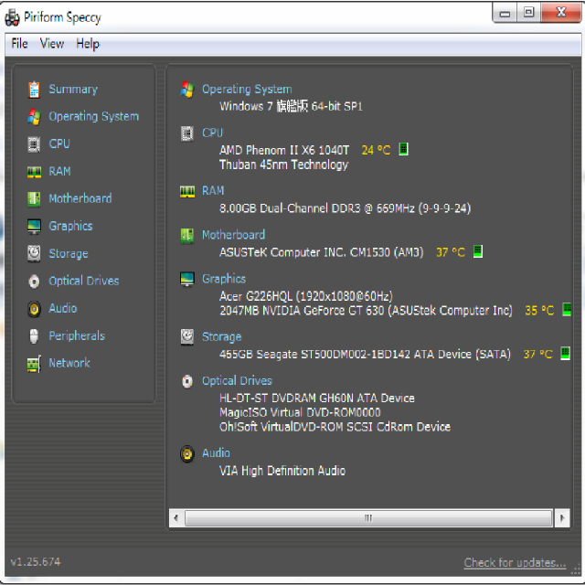Screen dimensions: 585x585
Task: Click the 2047MB NVIDIA GeForce GT 630 text
Action: coord(366,311)
